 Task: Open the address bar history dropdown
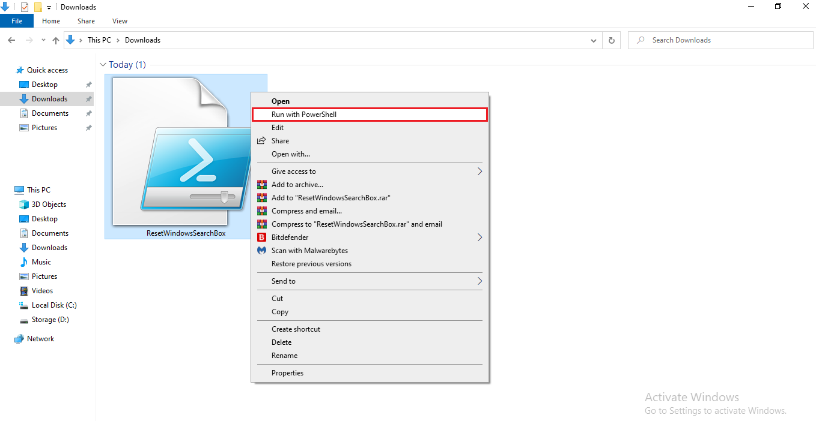(594, 40)
